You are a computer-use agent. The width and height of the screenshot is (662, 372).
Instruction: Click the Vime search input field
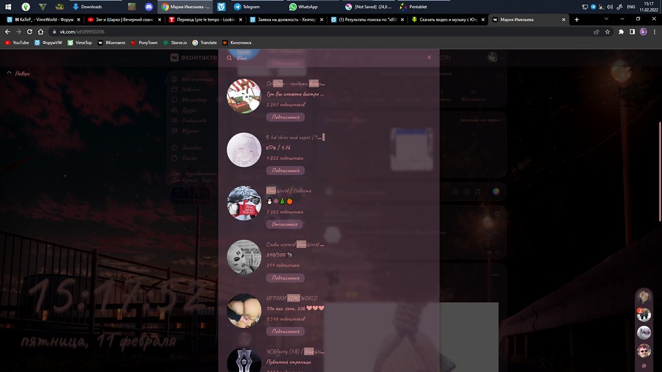click(323, 57)
